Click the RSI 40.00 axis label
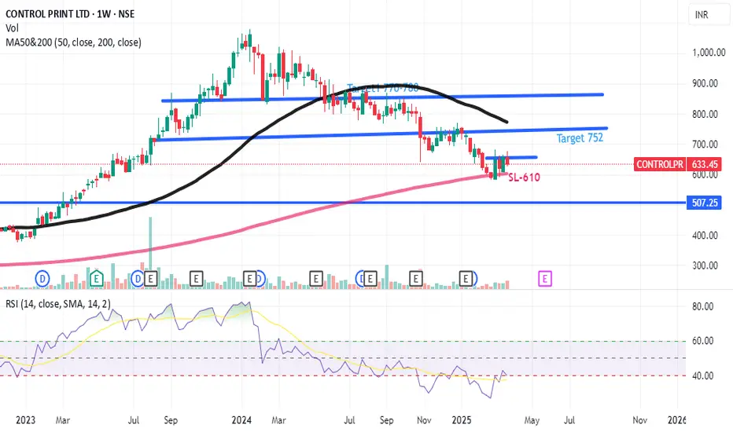The image size is (733, 432). pos(702,376)
